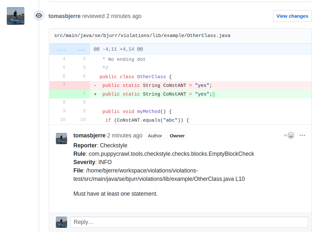Add an emoji reaction to the comment

pyautogui.click(x=289, y=135)
